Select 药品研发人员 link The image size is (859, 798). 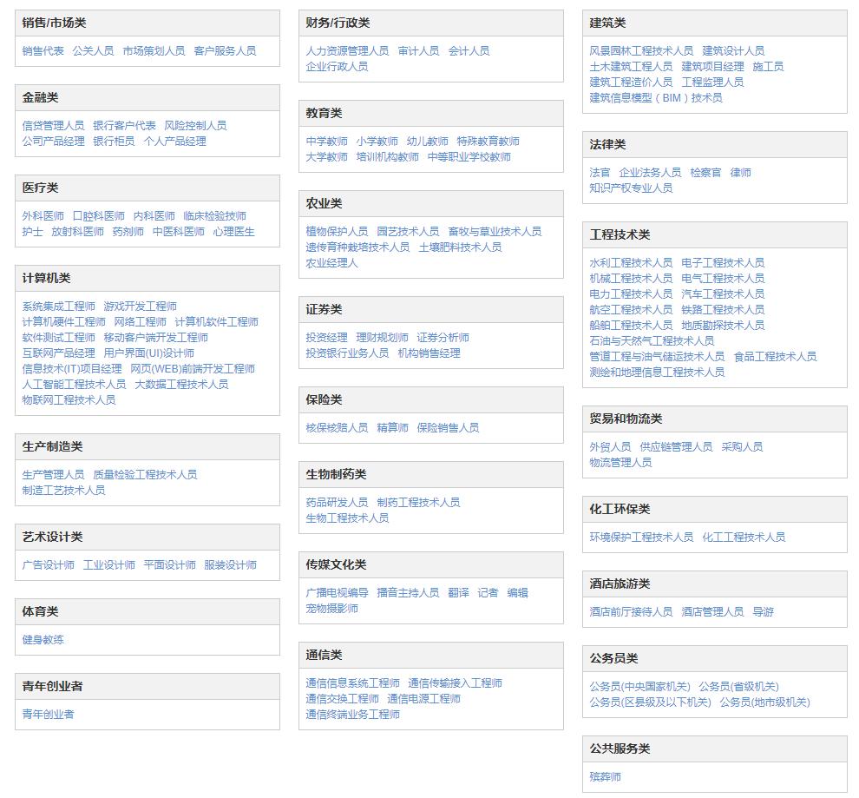337,503
